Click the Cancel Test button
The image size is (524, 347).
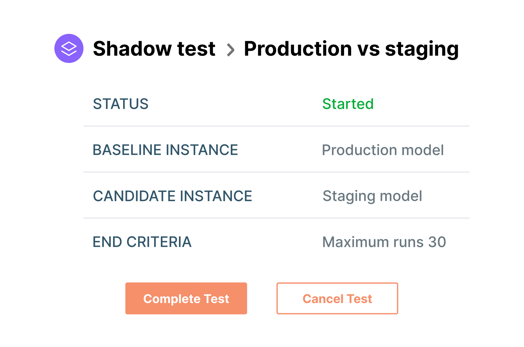(x=337, y=298)
